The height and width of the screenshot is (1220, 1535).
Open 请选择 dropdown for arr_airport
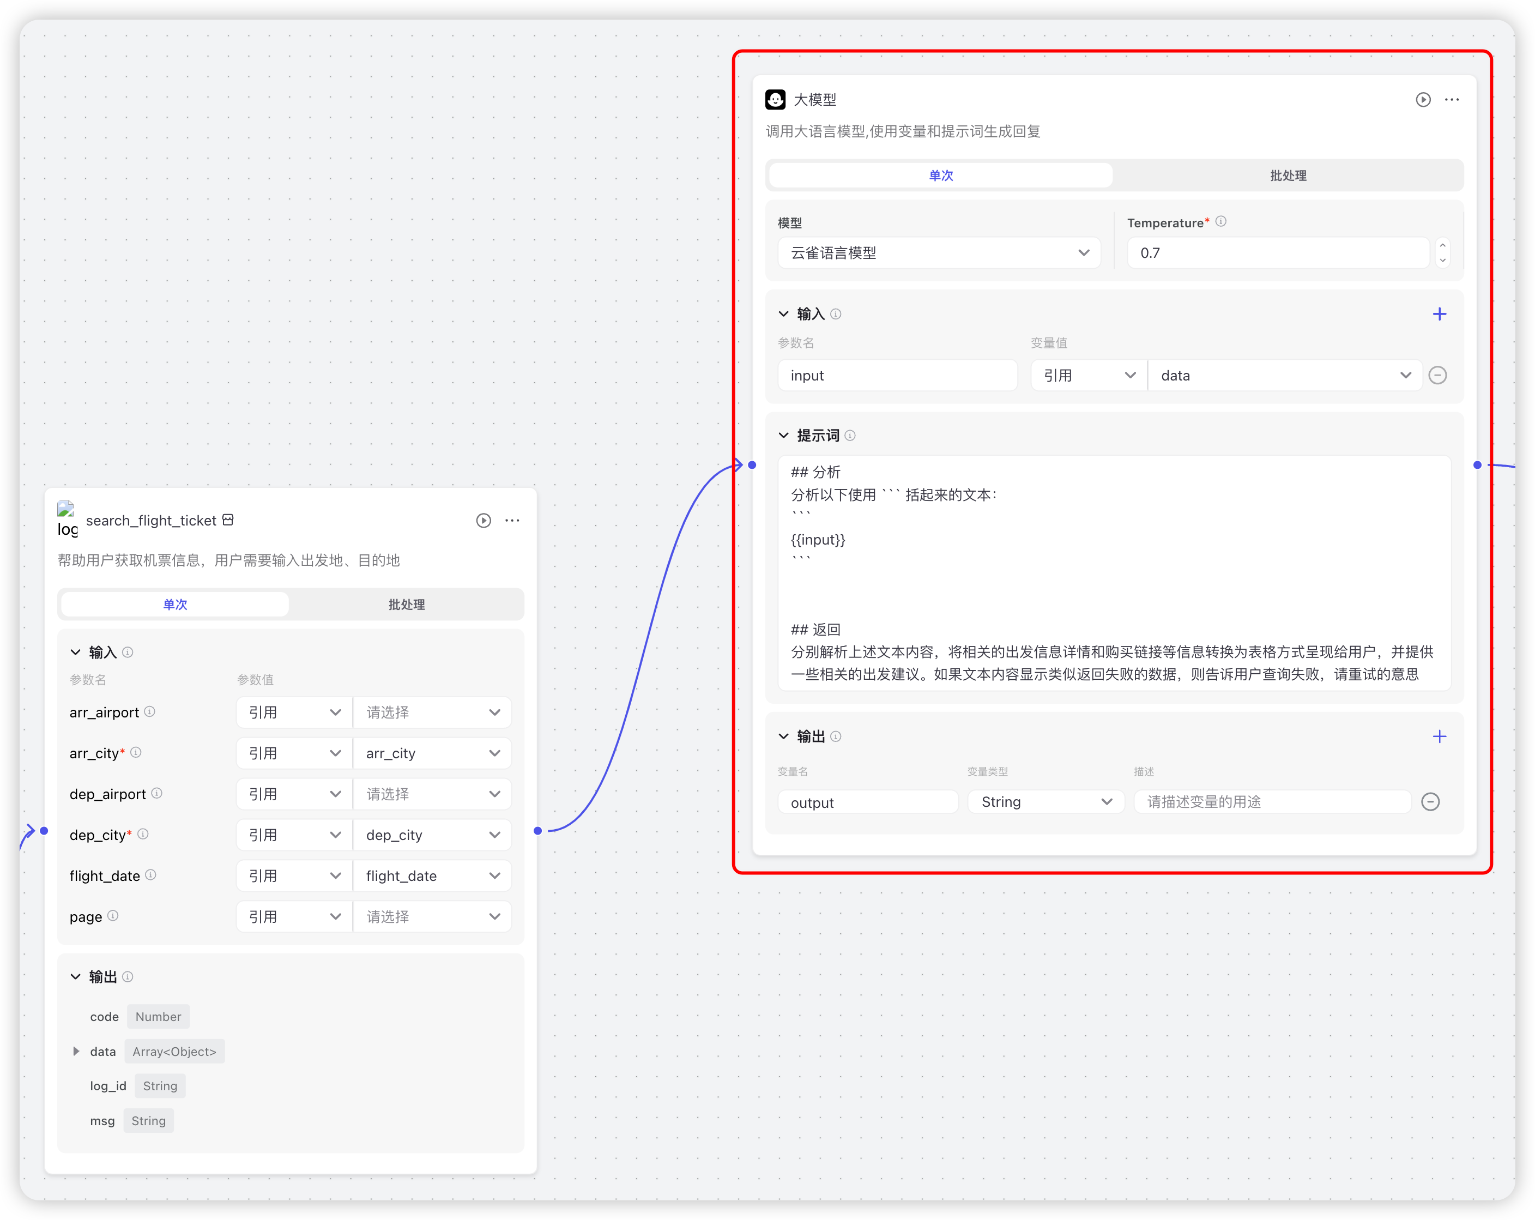[x=432, y=712]
